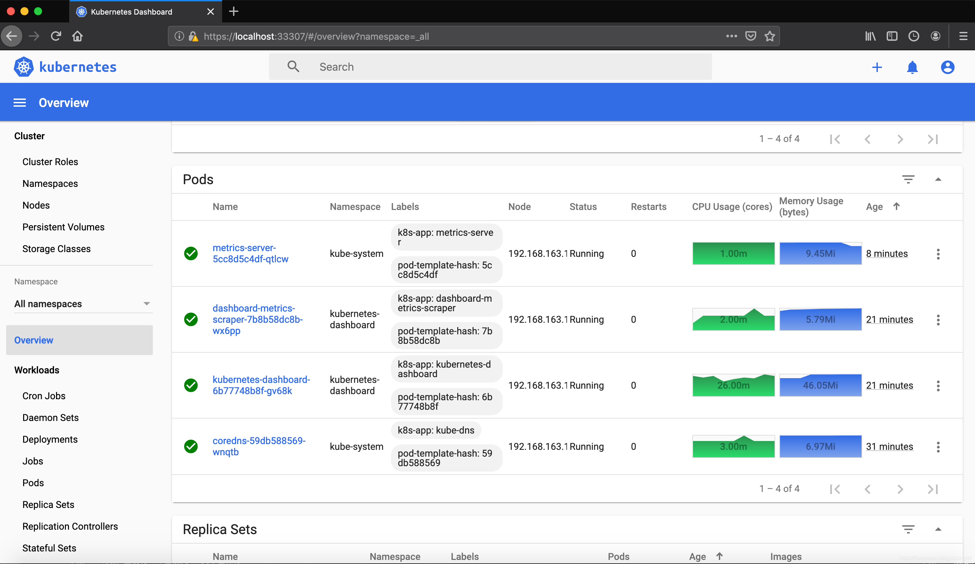This screenshot has width=975, height=564.
Task: Bookmark this page with the star
Action: point(769,36)
